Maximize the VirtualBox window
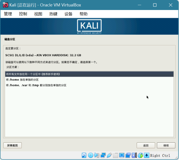Screen dimensions: 179x160 coord(155,5)
